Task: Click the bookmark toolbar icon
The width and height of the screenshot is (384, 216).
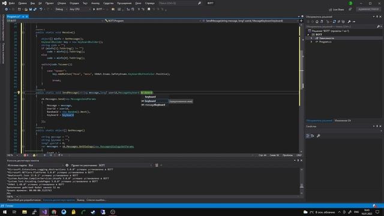Action: click(149, 10)
